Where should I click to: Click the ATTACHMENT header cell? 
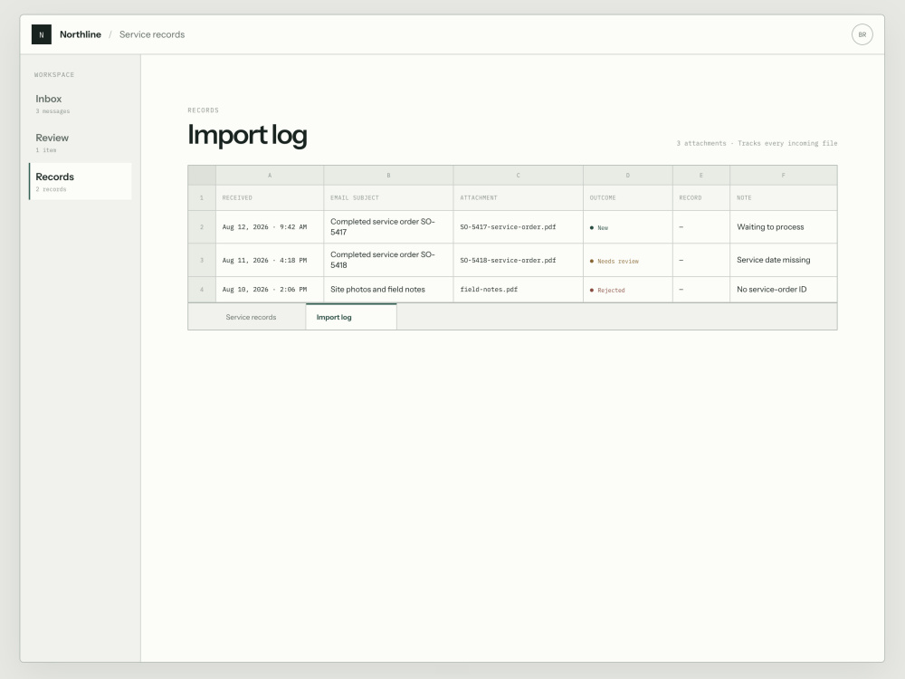519,198
